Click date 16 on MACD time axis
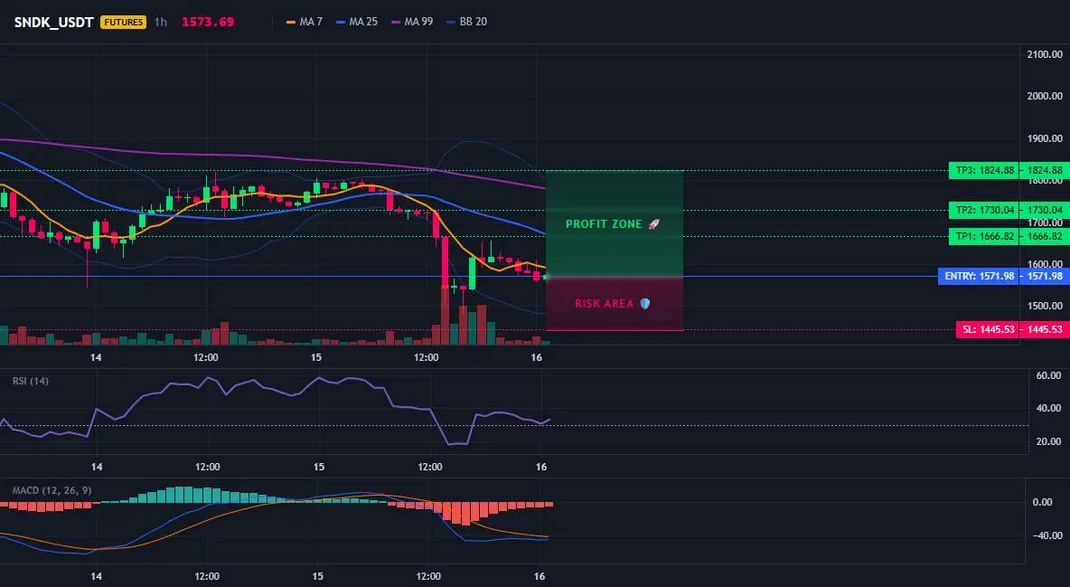Viewport: 1070px width, 587px height. (540, 576)
